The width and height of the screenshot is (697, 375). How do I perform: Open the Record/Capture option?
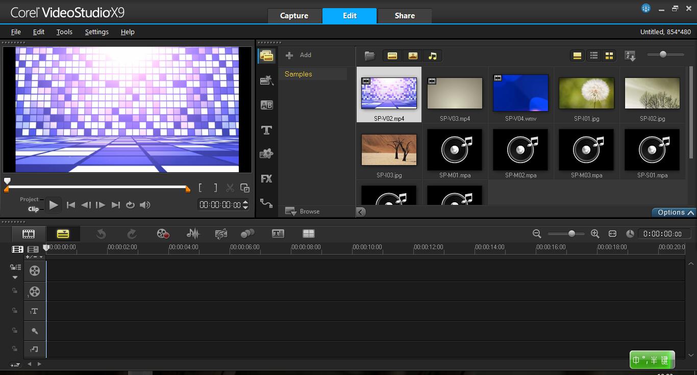pos(163,234)
